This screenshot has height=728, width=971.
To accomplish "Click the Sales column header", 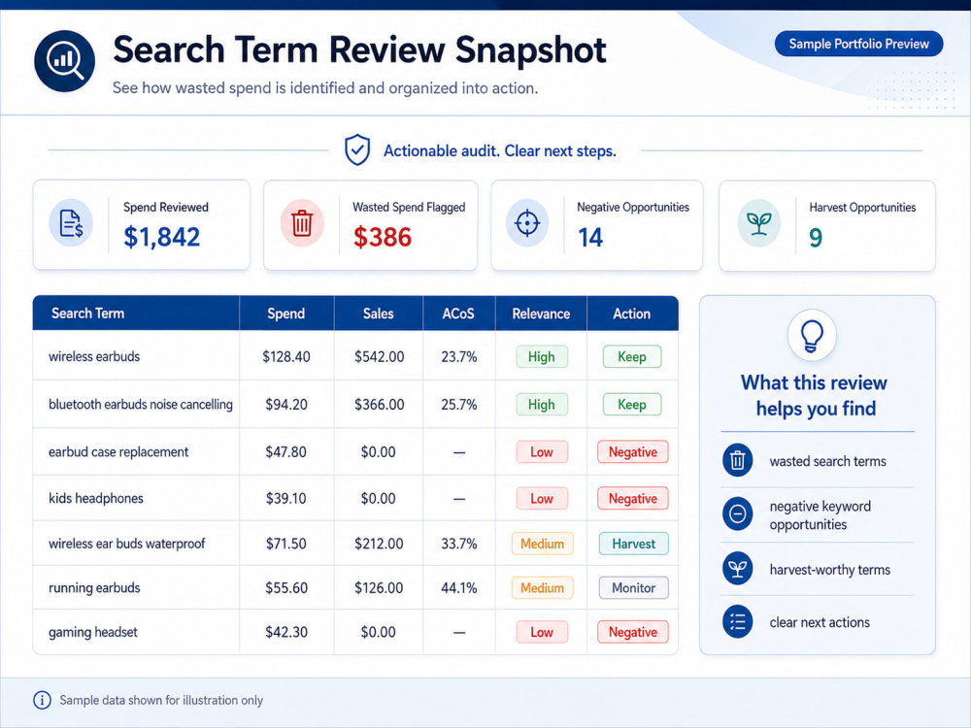I will coord(379,314).
